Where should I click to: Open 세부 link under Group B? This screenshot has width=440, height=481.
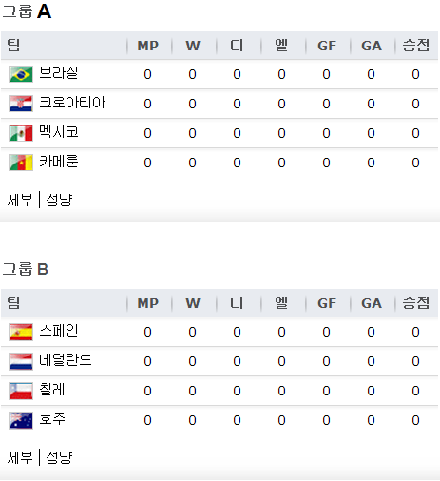pyautogui.click(x=20, y=457)
